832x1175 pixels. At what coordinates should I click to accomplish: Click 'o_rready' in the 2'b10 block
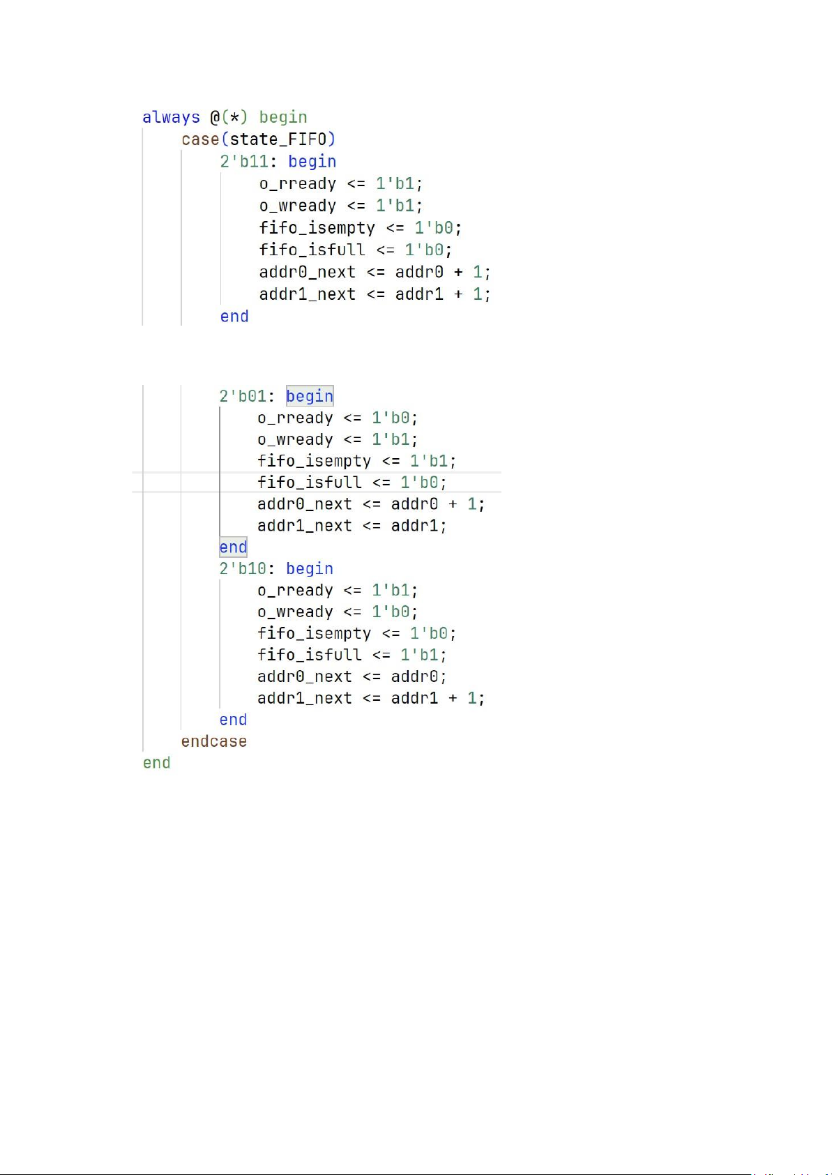tap(295, 591)
